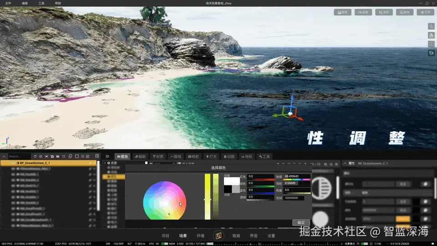Expand the 资源 tree node
This screenshot has height=246, width=437.
coord(105,163)
